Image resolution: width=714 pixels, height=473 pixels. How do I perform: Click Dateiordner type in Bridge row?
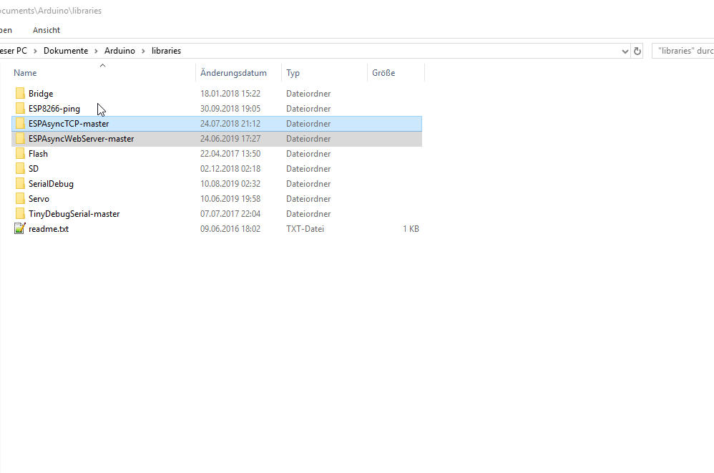[x=308, y=93]
